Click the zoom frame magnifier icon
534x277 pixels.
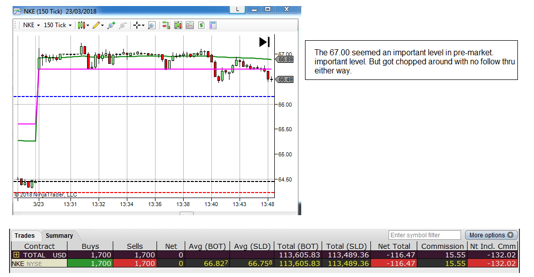pos(152,25)
